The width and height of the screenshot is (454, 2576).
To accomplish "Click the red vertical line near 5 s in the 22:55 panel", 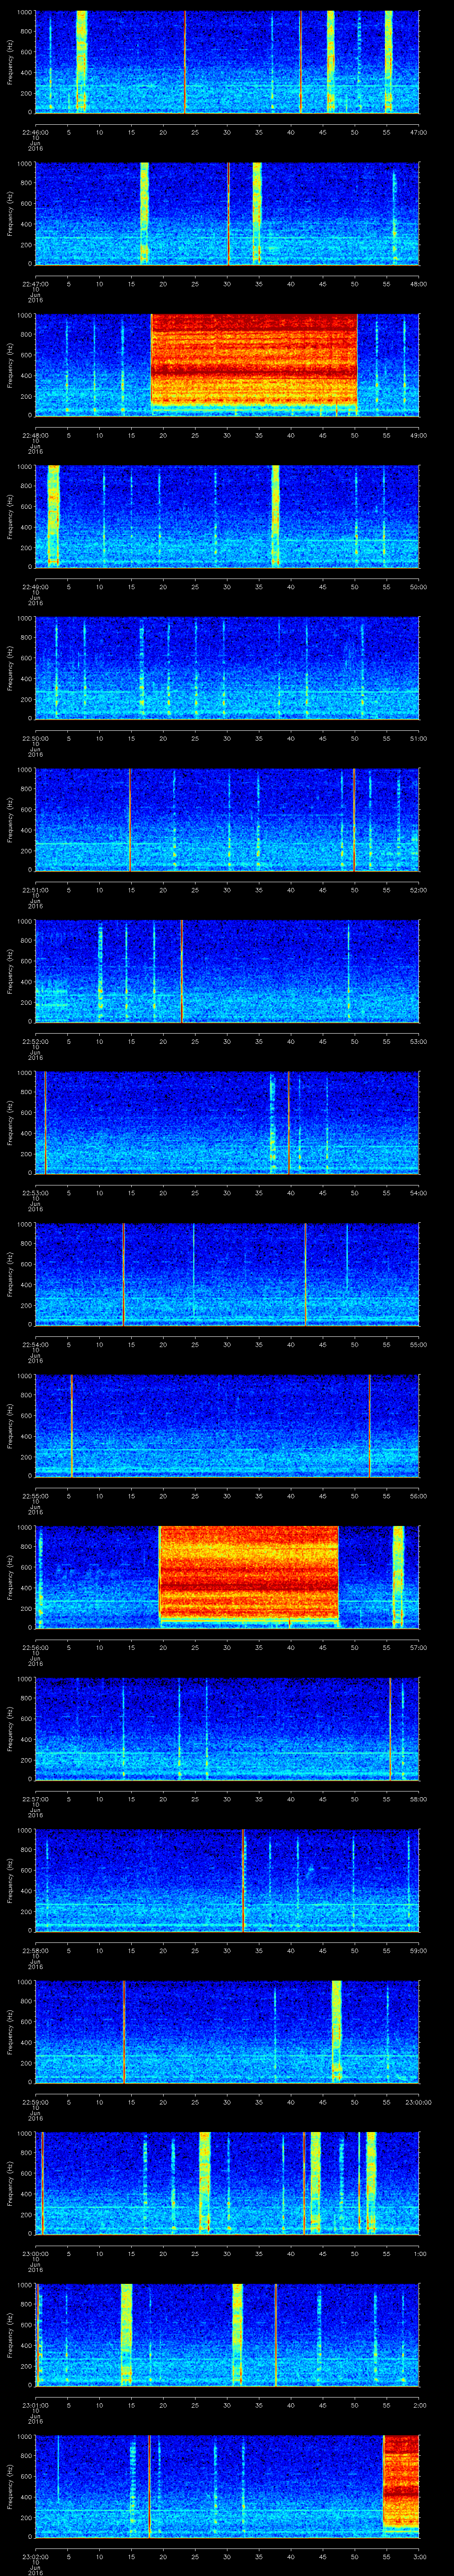I will coord(72,1425).
